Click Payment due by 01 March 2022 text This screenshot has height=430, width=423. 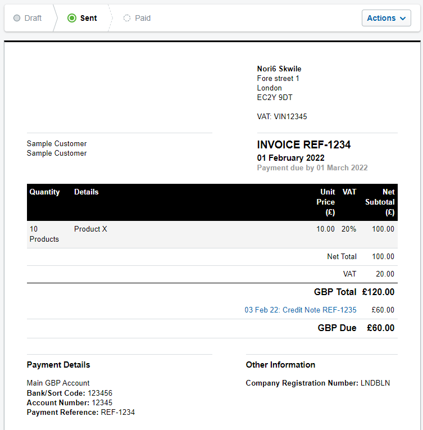click(x=312, y=168)
